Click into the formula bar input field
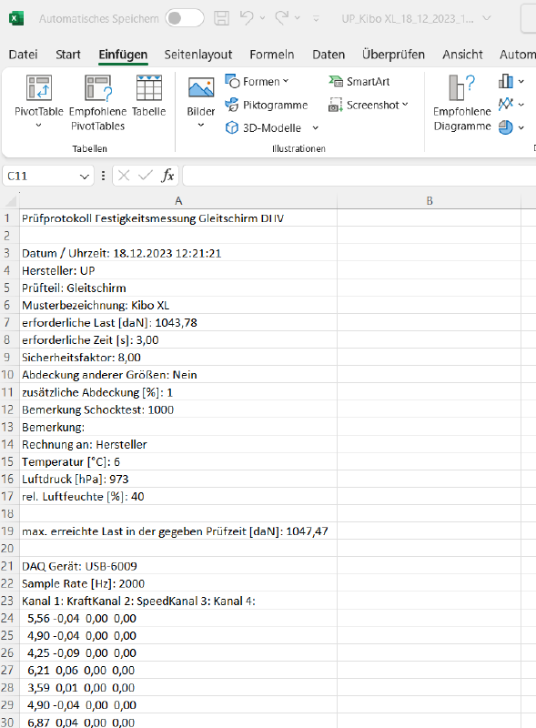This screenshot has width=536, height=728. [x=359, y=176]
